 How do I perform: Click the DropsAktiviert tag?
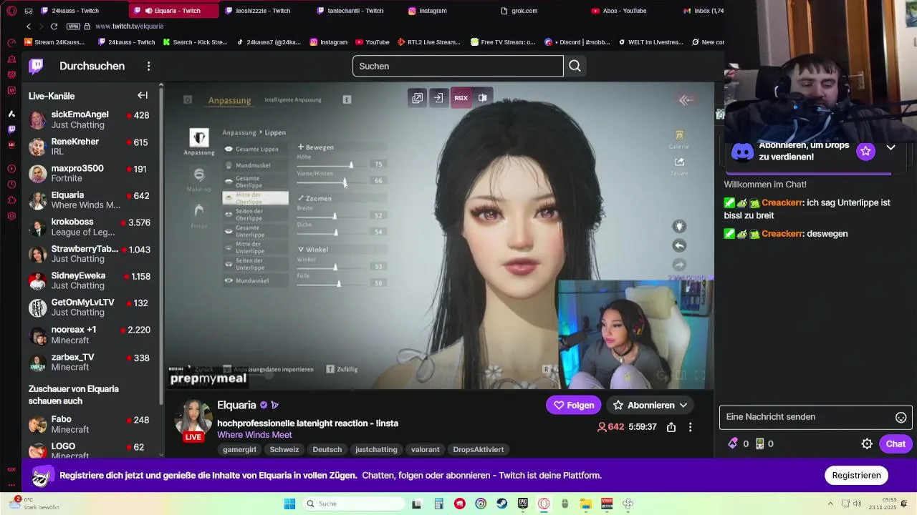click(479, 449)
